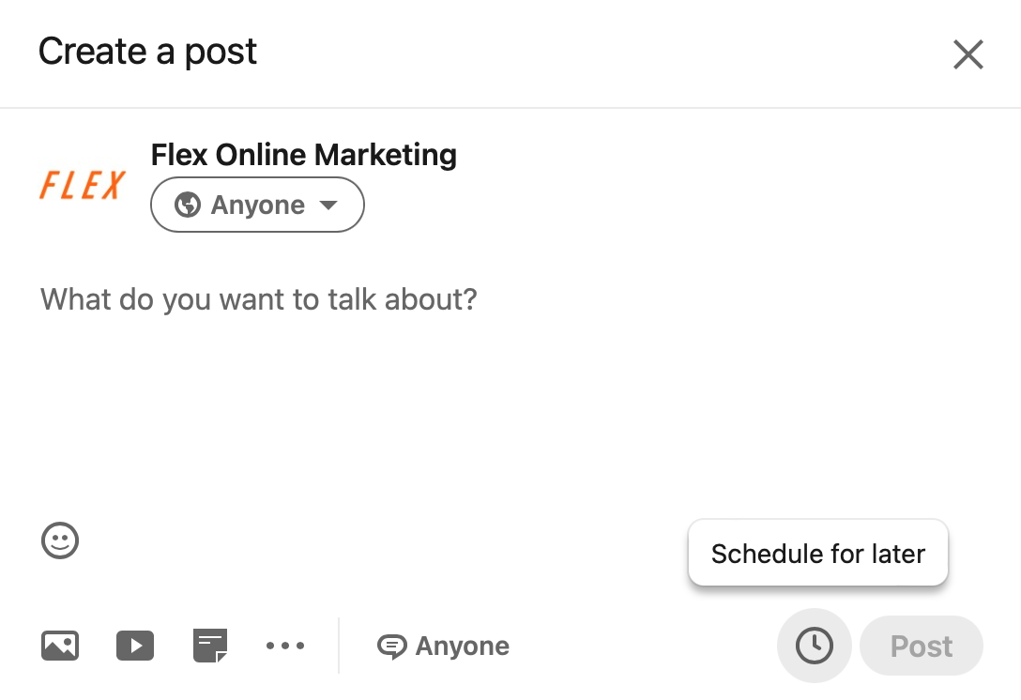Image resolution: width=1021 pixels, height=700 pixels.
Task: Open the Anyone visibility dropdown under company name
Action: (257, 205)
